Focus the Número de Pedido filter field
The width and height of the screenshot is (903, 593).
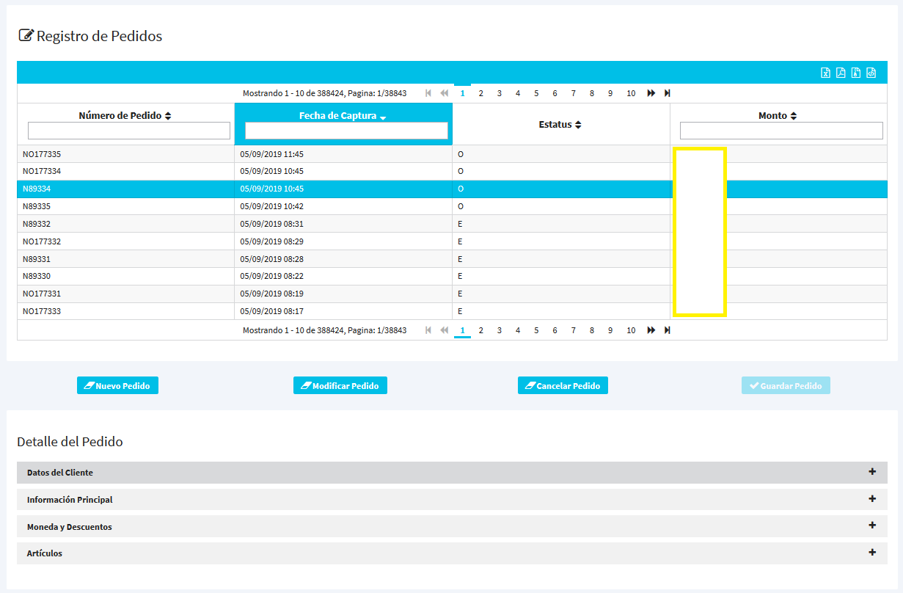click(x=129, y=131)
